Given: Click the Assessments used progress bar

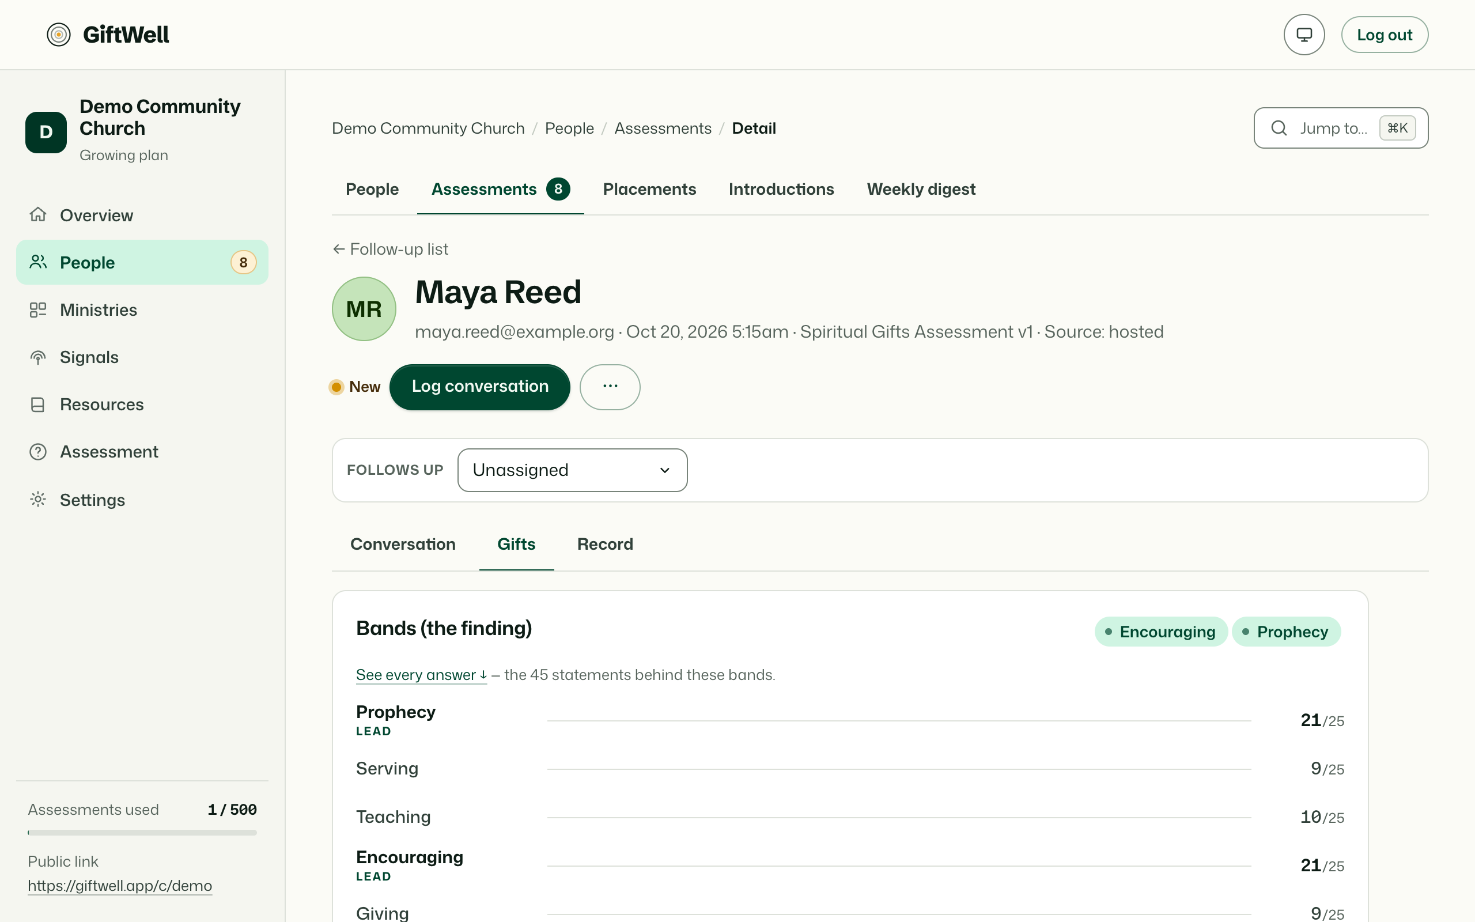Looking at the screenshot, I should [142, 832].
